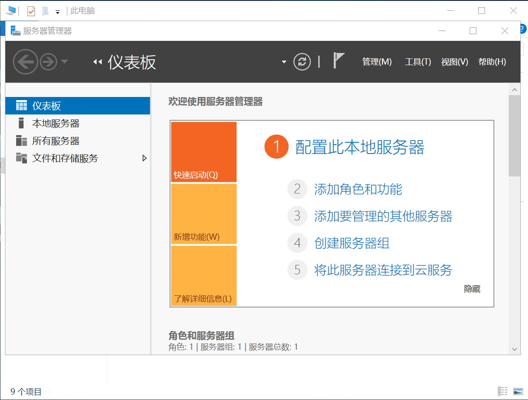Click the properties checkmark icon in Explorer toolbar
The height and width of the screenshot is (400, 528).
tap(31, 11)
